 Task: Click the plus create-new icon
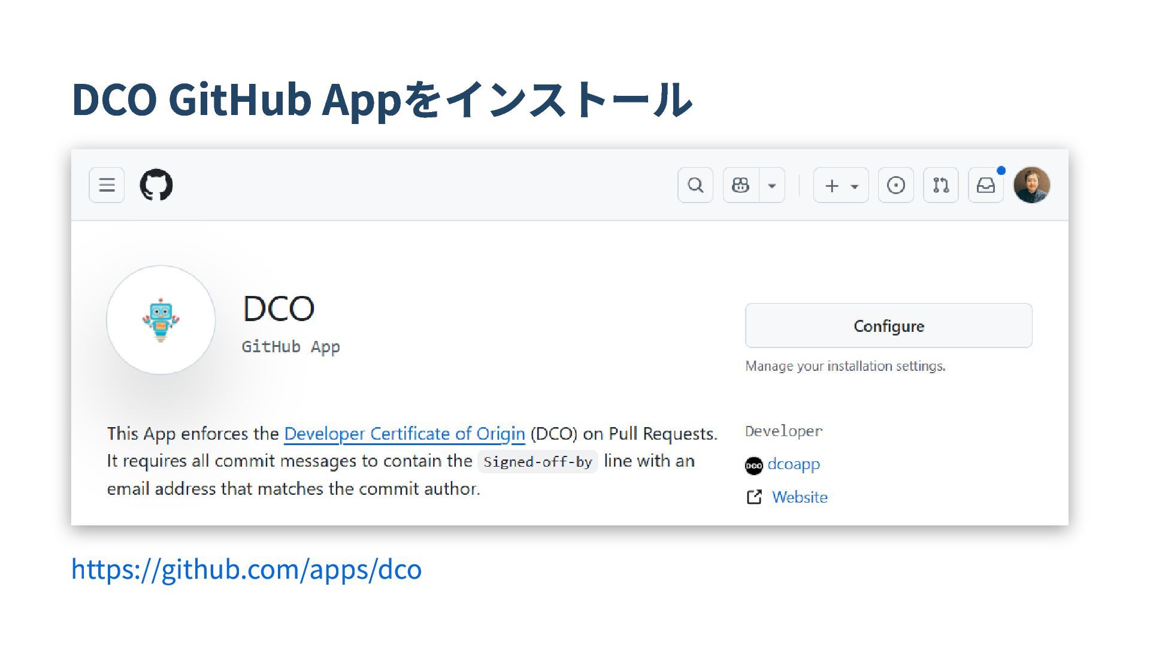(x=831, y=186)
